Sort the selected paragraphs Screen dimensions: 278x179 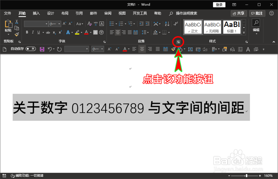coord(167,24)
